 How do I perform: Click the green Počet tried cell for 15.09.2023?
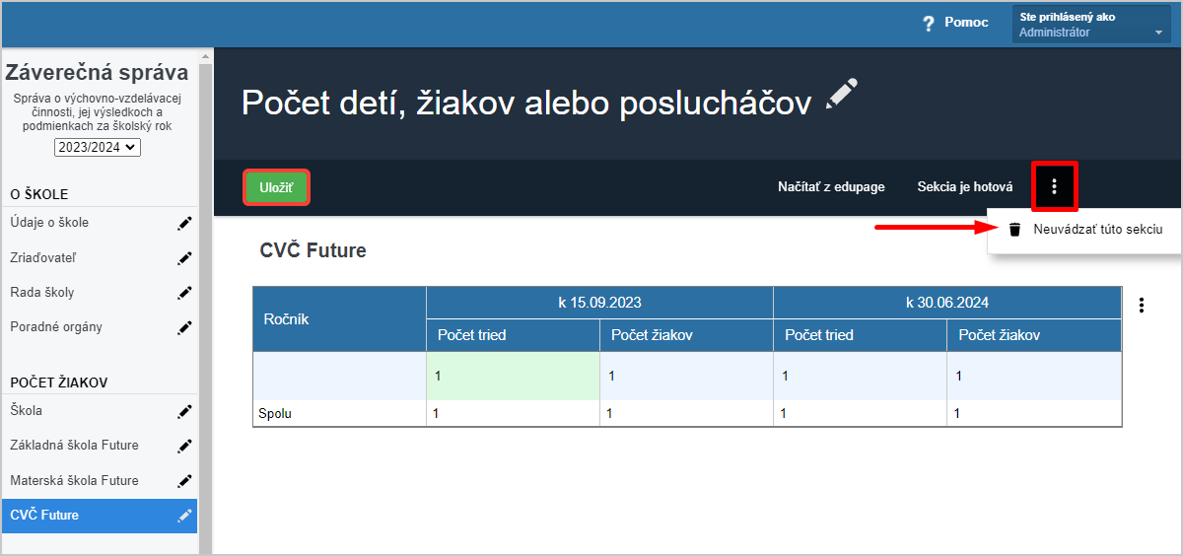513,376
